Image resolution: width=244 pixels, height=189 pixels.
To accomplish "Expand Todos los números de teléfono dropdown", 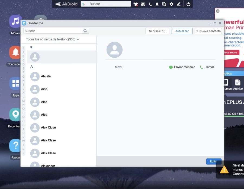I will click(x=52, y=39).
